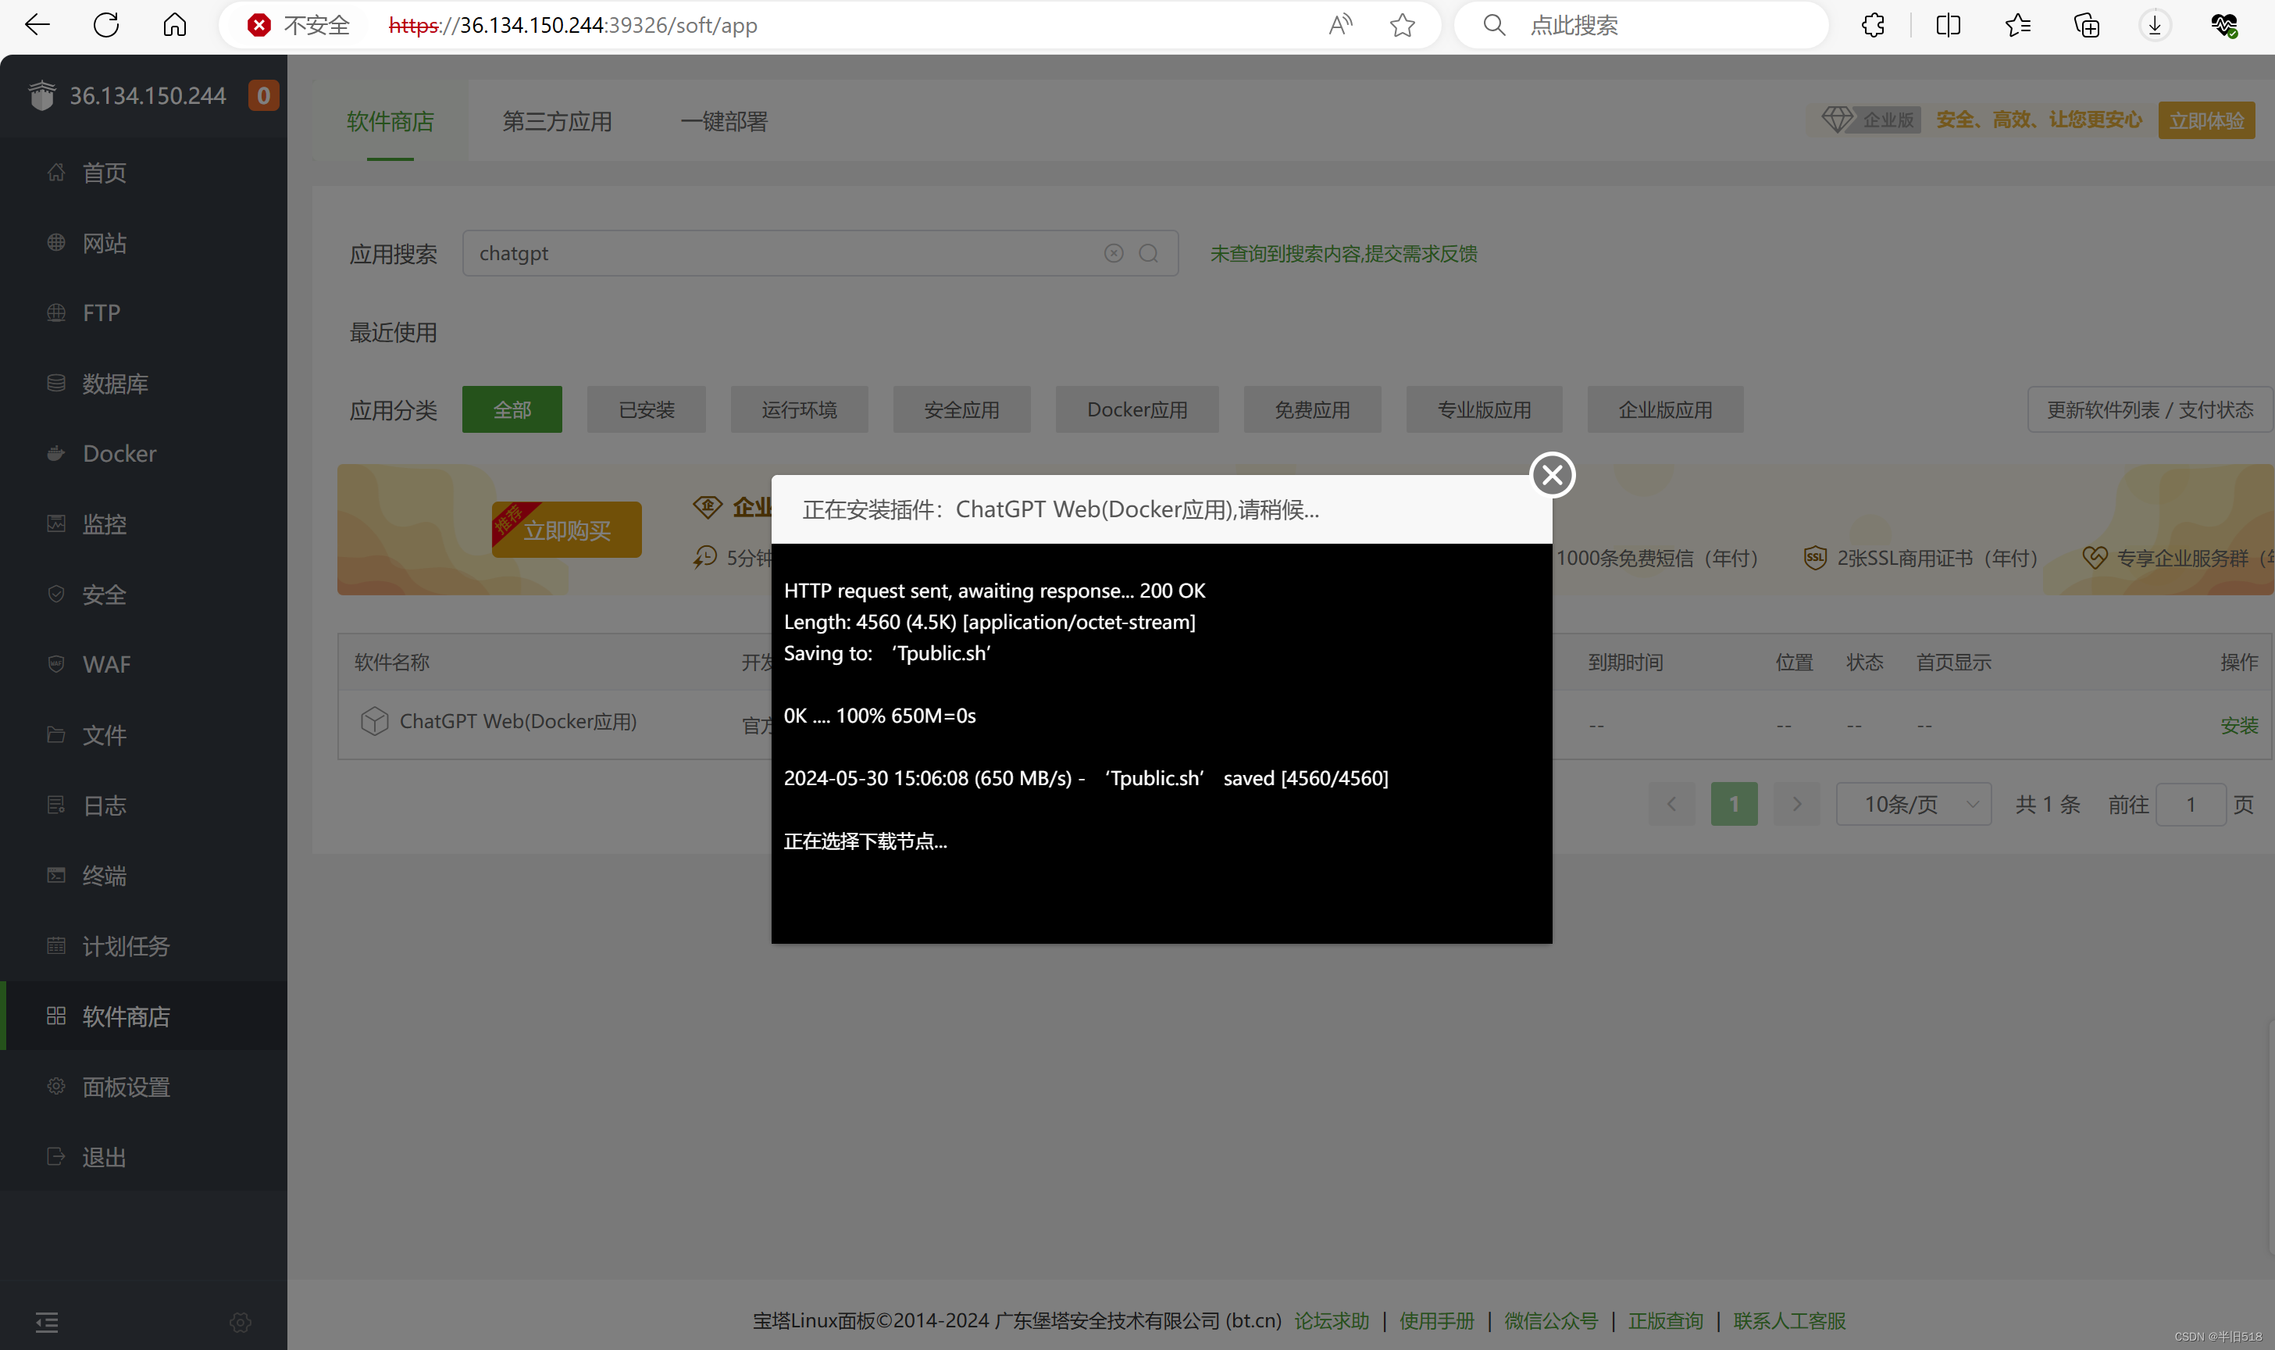Open the scheduled tasks (计划任务) icon
Viewport: 2275px width, 1350px height.
(56, 946)
